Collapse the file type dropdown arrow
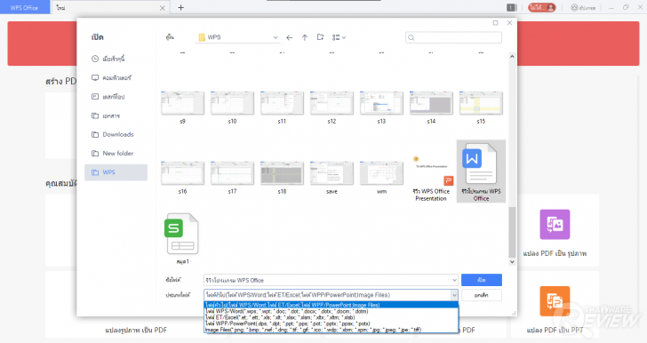Image resolution: width=647 pixels, height=343 pixels. [454, 295]
